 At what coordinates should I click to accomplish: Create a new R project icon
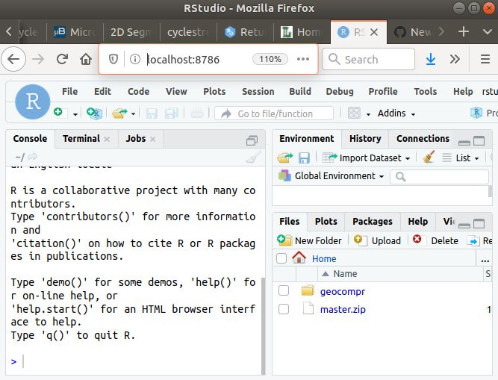(x=94, y=113)
